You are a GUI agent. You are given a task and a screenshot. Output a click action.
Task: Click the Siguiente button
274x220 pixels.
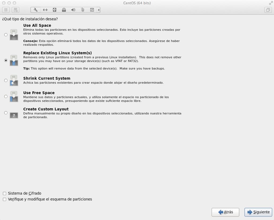pos(258,212)
